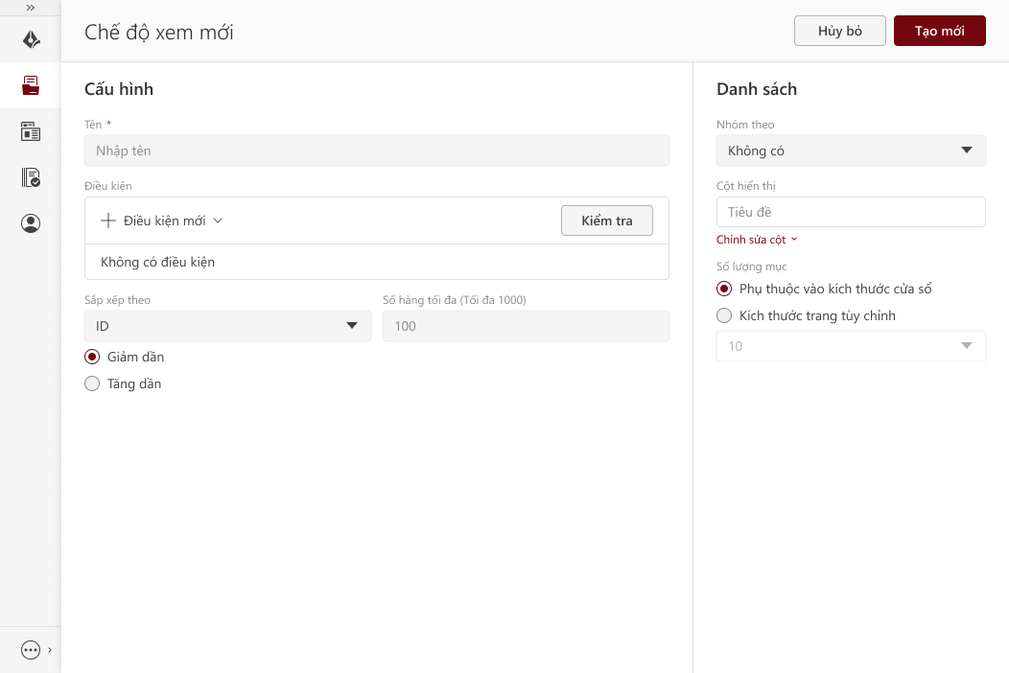Screen dimensions: 1009x673
Task: Open the three-dots more menu icon
Action: 31,650
